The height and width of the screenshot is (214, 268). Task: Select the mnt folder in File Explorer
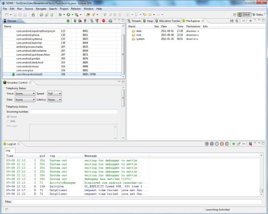click(x=136, y=35)
